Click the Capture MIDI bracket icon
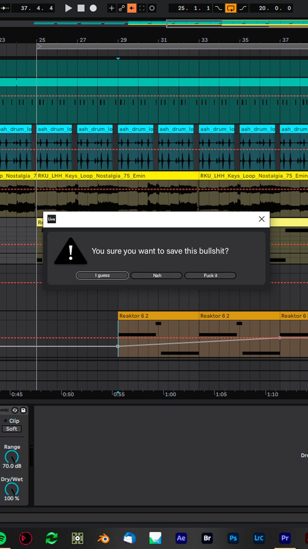Screen dimensions: 308x549 click(x=142, y=8)
